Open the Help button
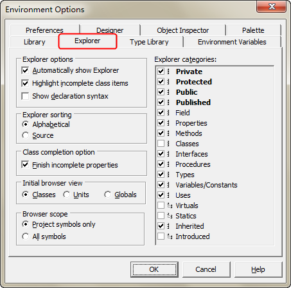The image size is (291, 288). (258, 269)
